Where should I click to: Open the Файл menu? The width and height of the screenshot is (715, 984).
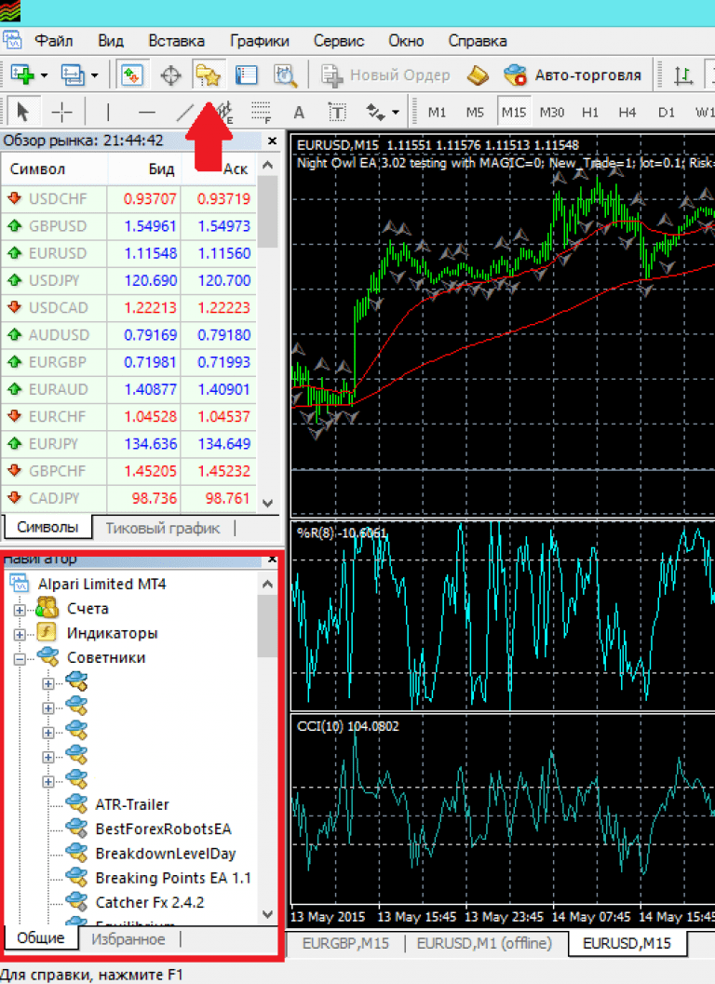tap(53, 41)
